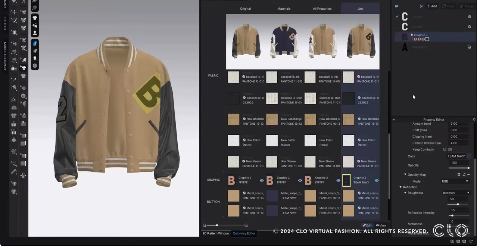Click the split view layout icon
The width and height of the screenshot is (477, 246).
452,241
